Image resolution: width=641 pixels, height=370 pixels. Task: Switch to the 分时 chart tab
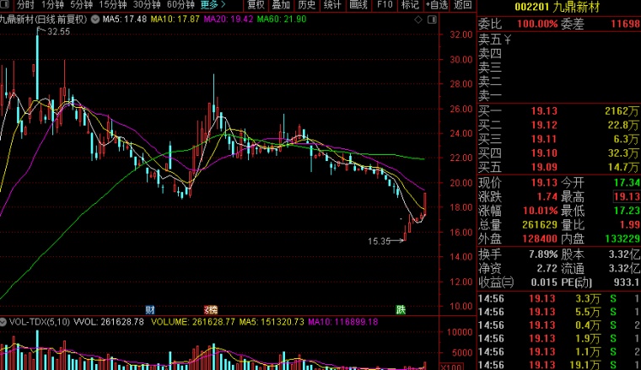(x=25, y=5)
